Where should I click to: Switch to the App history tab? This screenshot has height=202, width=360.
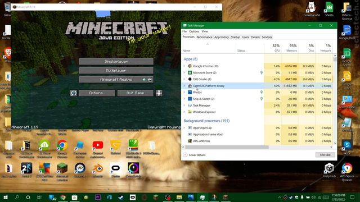coord(222,37)
